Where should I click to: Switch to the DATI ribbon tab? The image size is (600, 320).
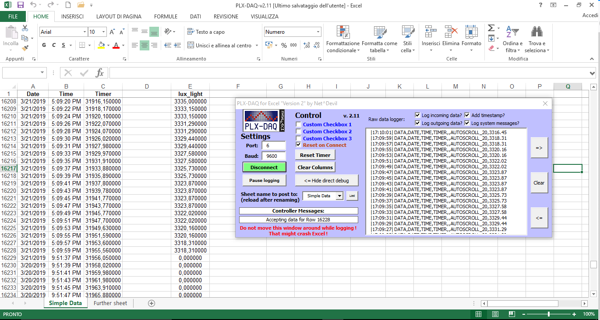pos(195,17)
